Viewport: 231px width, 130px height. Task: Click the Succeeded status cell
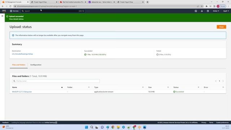(179, 92)
